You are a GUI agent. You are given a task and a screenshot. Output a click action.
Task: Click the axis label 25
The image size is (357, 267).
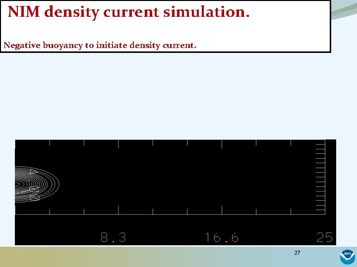324,237
